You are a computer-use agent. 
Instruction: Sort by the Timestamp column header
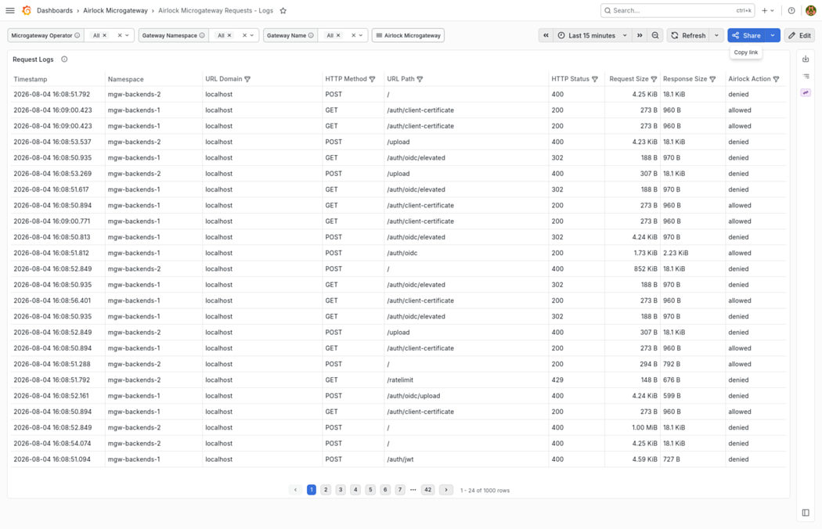click(x=31, y=79)
